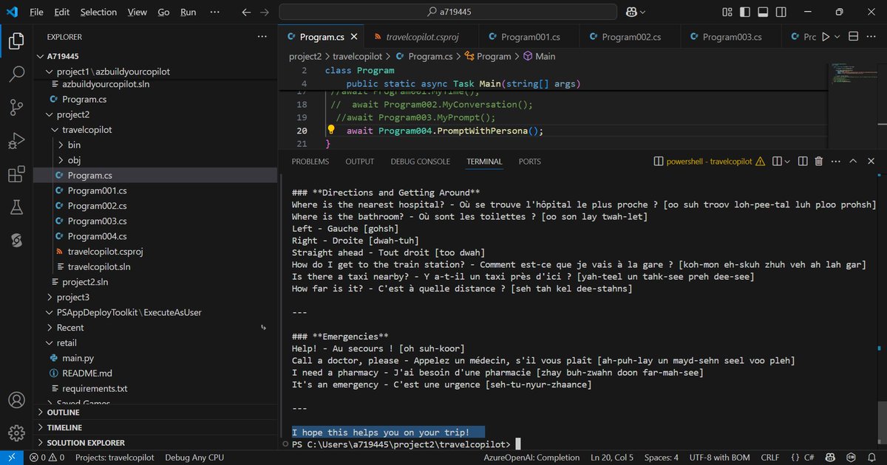Toggle panel visibility layout button

coord(762,12)
